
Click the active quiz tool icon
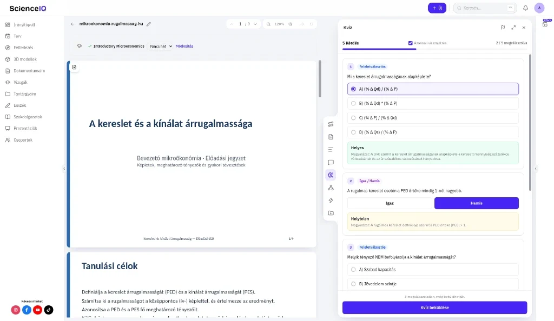tap(331, 175)
